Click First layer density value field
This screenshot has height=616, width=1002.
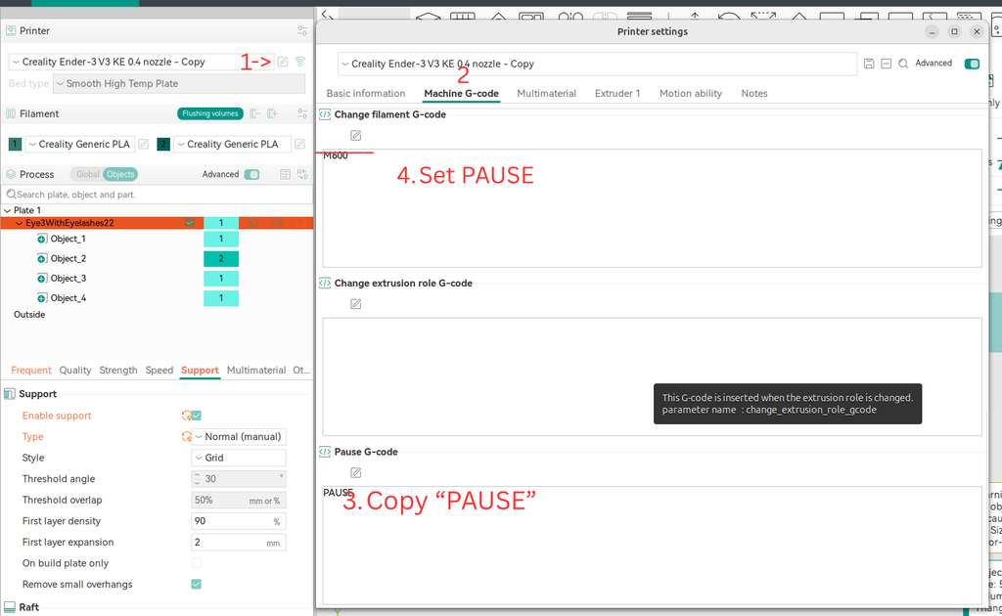(239, 521)
